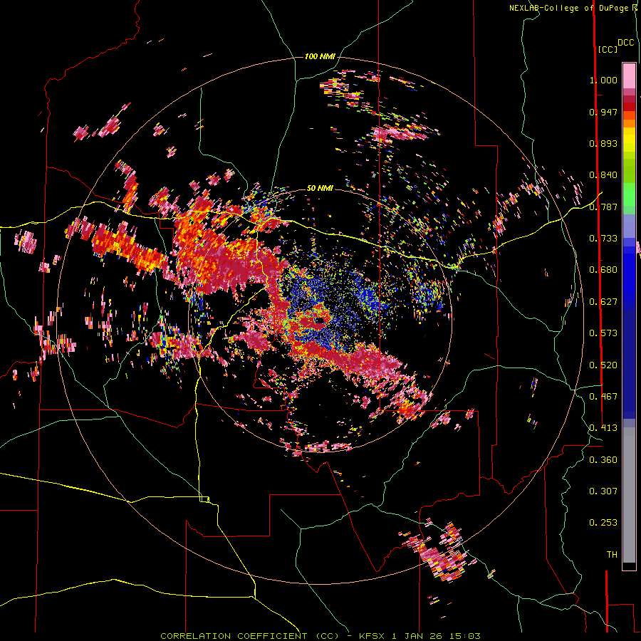Select the 0.307 scale value
The height and width of the screenshot is (641, 641).
pyautogui.click(x=603, y=491)
